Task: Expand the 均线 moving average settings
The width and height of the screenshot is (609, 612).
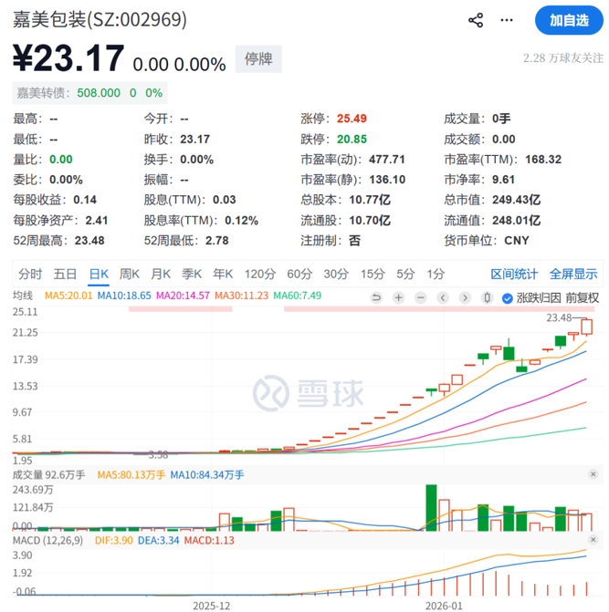Action: point(23,296)
